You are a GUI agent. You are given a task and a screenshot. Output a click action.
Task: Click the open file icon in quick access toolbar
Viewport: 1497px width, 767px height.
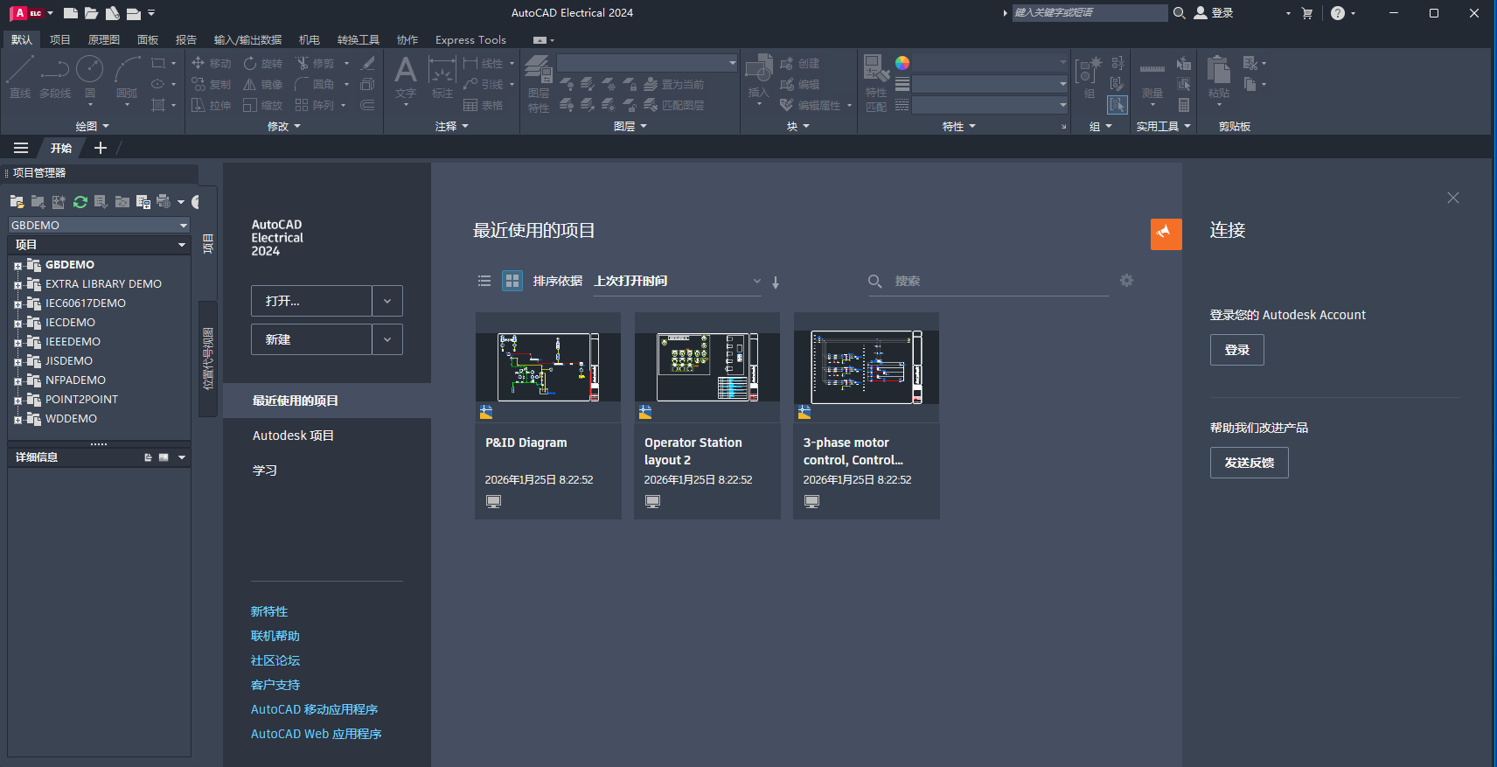91,13
